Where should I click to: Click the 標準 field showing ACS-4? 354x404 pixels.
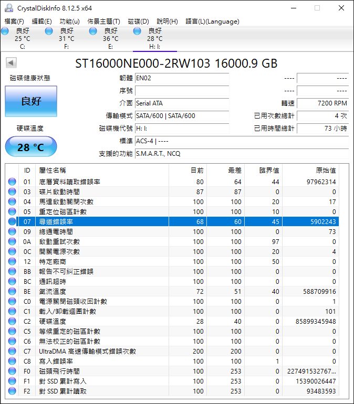[x=242, y=141]
